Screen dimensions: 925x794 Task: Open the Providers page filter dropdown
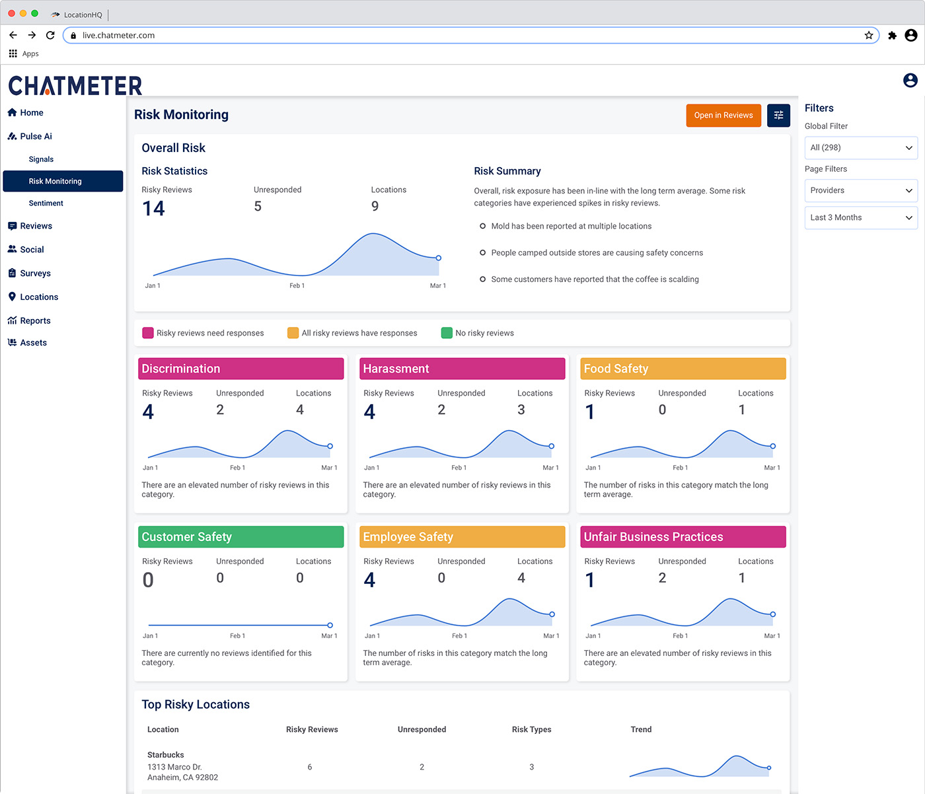click(x=861, y=191)
